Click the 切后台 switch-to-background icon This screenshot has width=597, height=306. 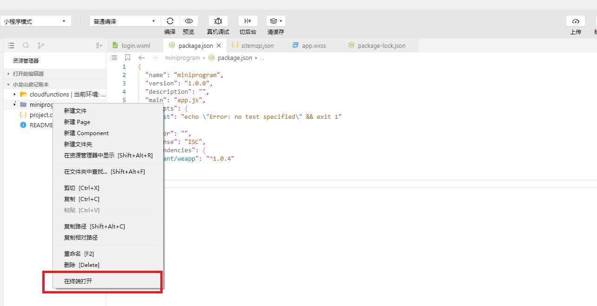click(248, 21)
